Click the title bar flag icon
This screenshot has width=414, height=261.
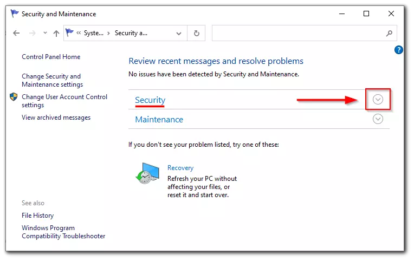pyautogui.click(x=15, y=13)
